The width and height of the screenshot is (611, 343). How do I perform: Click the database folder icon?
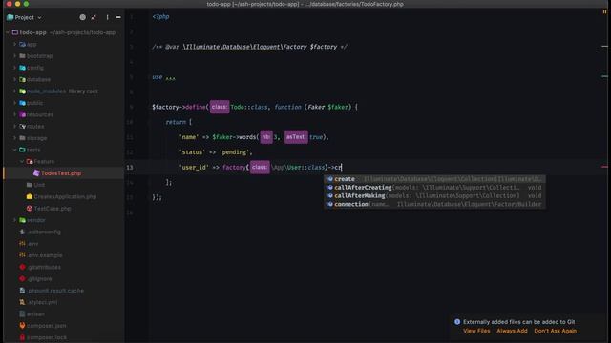pos(22,79)
